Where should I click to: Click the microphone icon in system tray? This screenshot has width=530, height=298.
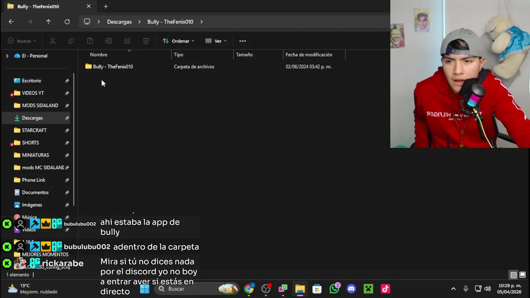tap(466, 289)
